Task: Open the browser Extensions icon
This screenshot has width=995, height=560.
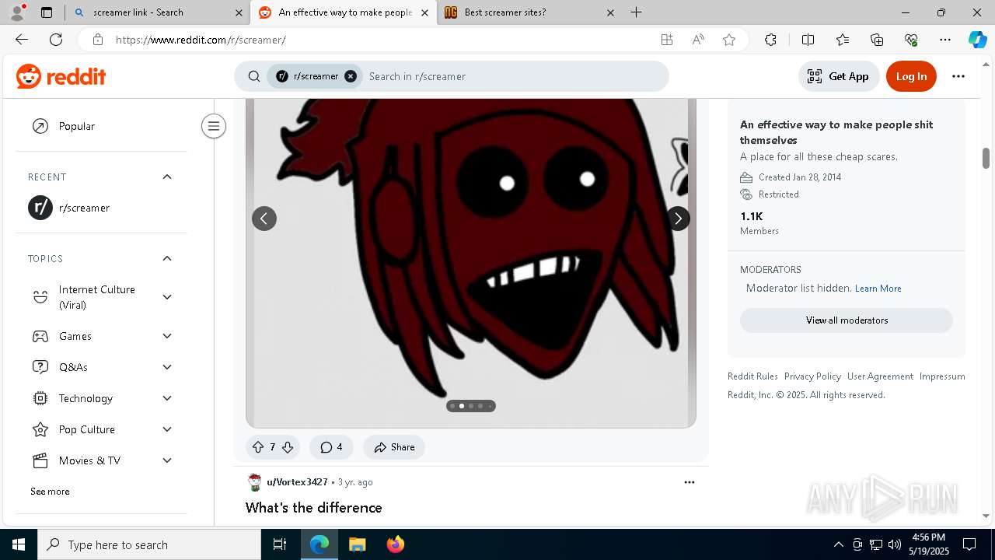Action: pyautogui.click(x=770, y=40)
